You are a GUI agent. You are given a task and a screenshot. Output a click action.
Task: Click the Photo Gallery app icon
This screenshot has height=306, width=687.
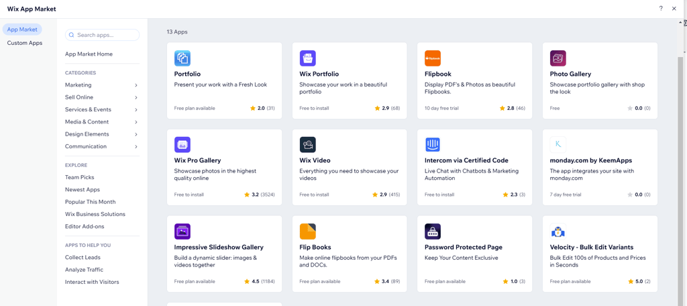point(558,58)
